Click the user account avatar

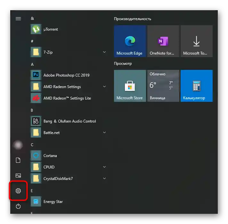point(18,145)
